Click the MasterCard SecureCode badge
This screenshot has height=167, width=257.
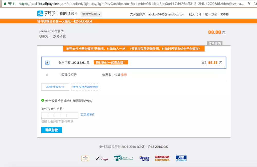click(x=163, y=158)
